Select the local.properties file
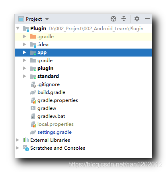The height and width of the screenshot is (172, 166). point(55,124)
